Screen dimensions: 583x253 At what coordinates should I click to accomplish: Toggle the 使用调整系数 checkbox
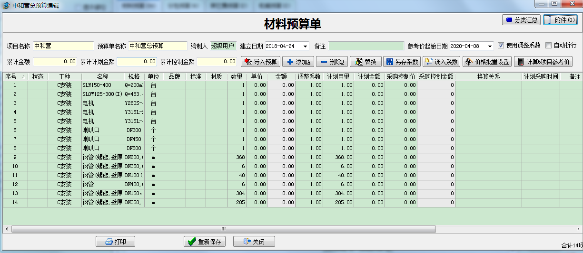[x=501, y=46]
